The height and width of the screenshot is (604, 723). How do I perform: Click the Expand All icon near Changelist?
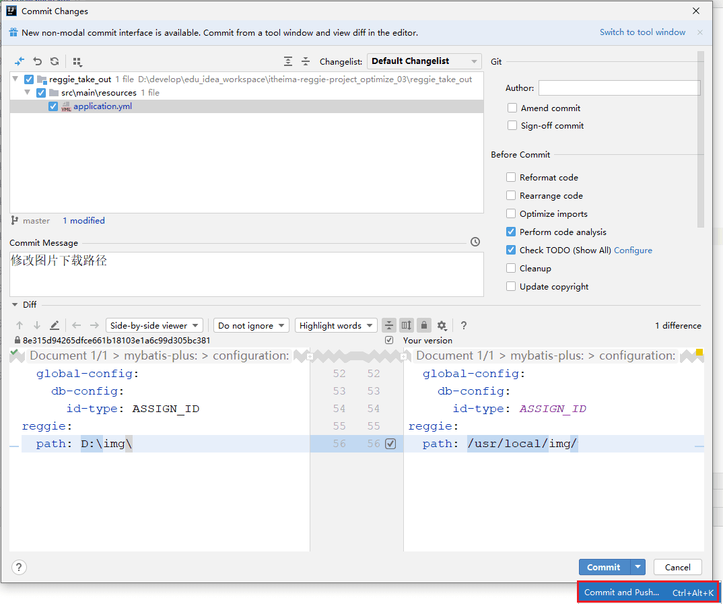pyautogui.click(x=288, y=61)
